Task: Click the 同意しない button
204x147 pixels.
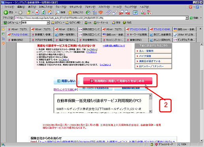Action: pos(66,81)
